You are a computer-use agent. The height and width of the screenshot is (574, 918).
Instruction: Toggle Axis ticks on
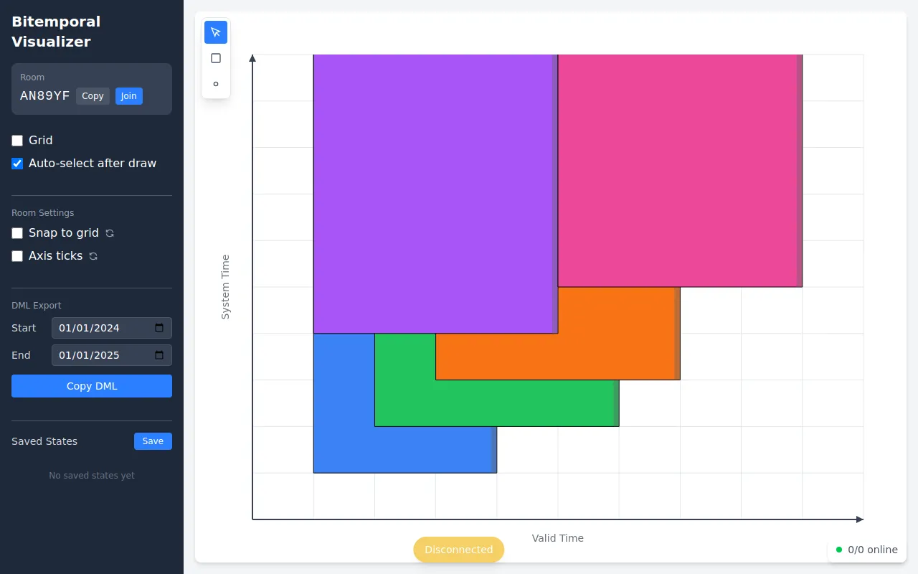pos(17,255)
